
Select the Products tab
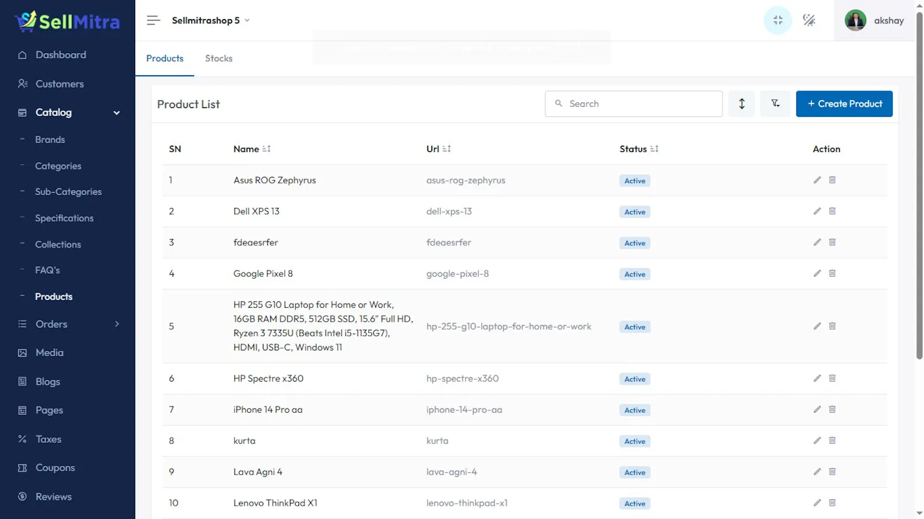(x=165, y=58)
